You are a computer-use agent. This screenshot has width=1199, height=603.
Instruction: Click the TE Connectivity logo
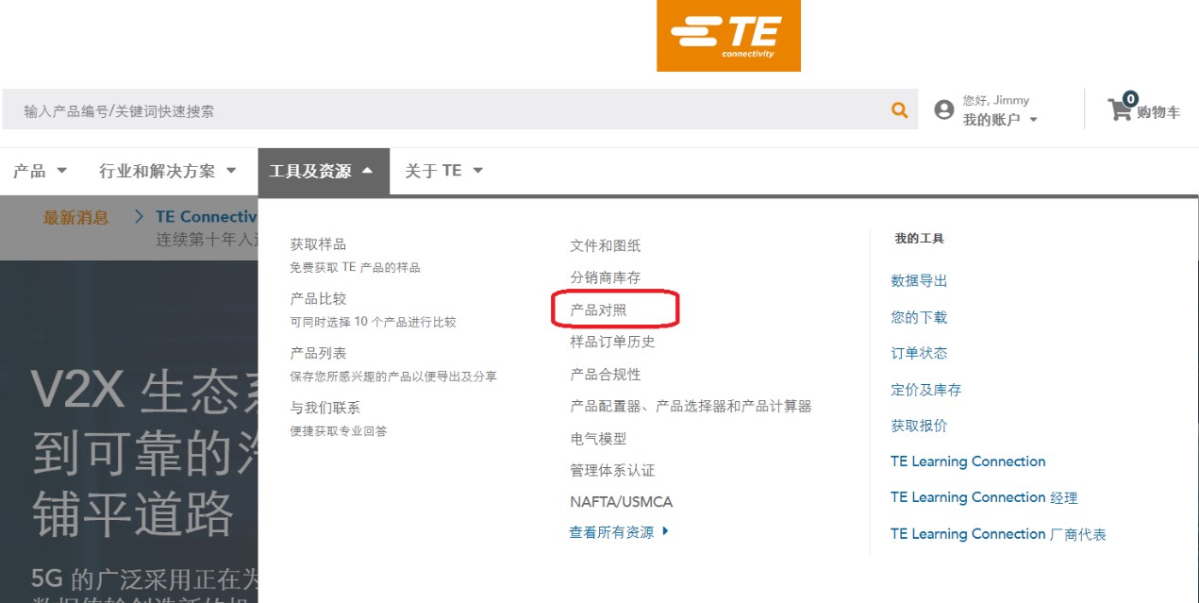[x=728, y=36]
